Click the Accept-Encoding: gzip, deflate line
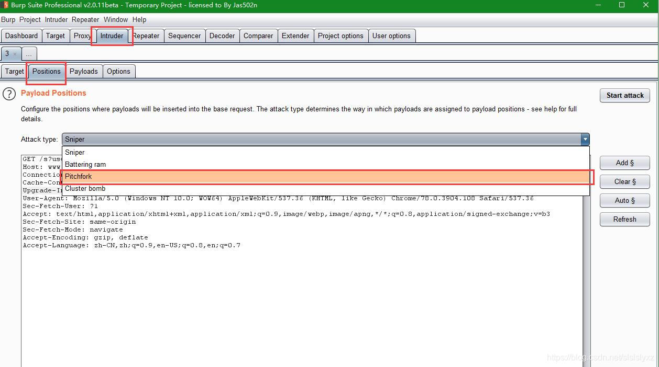Screen dimensions: 659x367 tap(85, 237)
